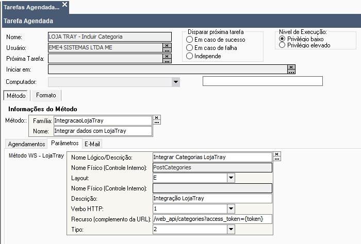Click the Descrição field Integração LojaTray
Screen dimensions: 361x244
pos(212,199)
